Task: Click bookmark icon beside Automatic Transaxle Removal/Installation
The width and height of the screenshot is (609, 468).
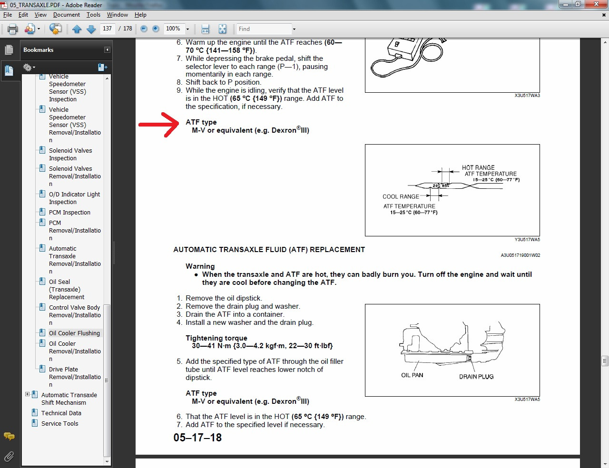Action: point(42,248)
